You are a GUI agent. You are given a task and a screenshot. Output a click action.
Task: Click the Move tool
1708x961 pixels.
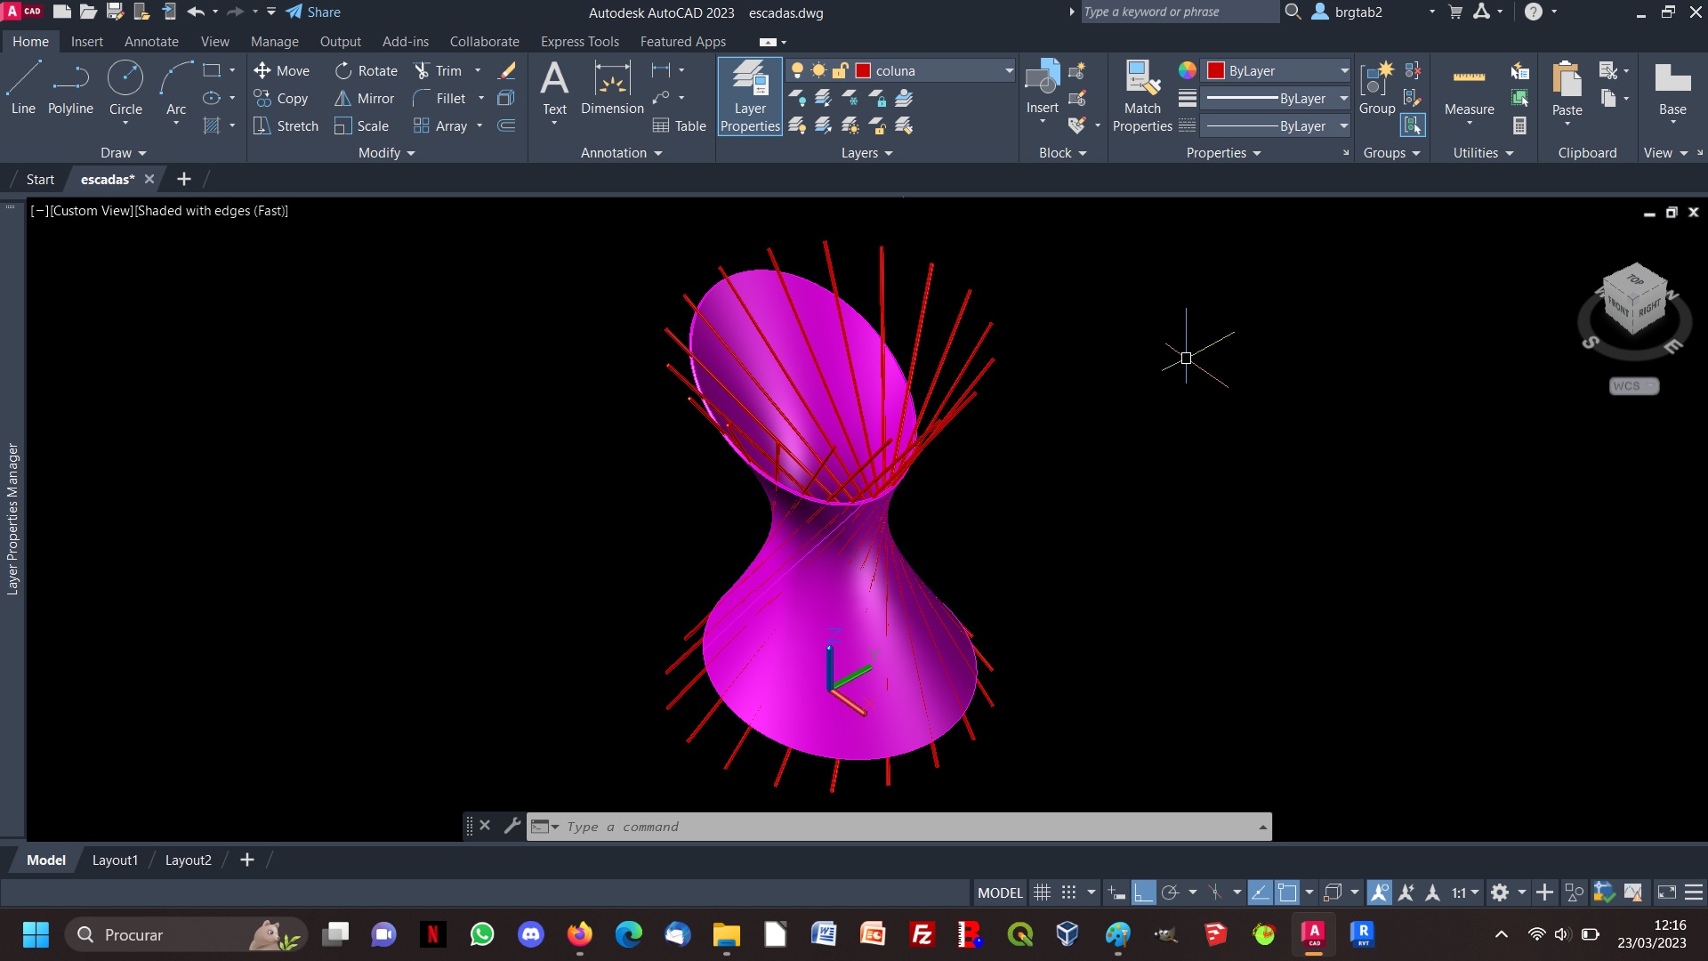point(282,70)
